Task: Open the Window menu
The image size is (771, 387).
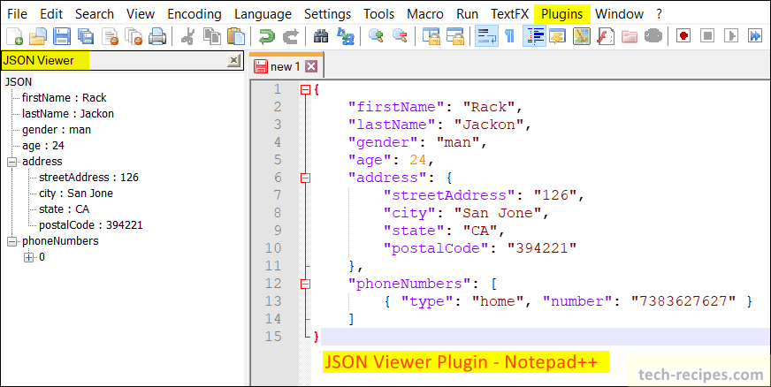Action: coord(619,14)
